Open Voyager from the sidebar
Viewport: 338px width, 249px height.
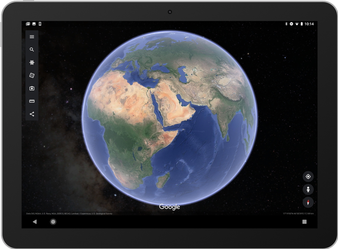point(32,62)
